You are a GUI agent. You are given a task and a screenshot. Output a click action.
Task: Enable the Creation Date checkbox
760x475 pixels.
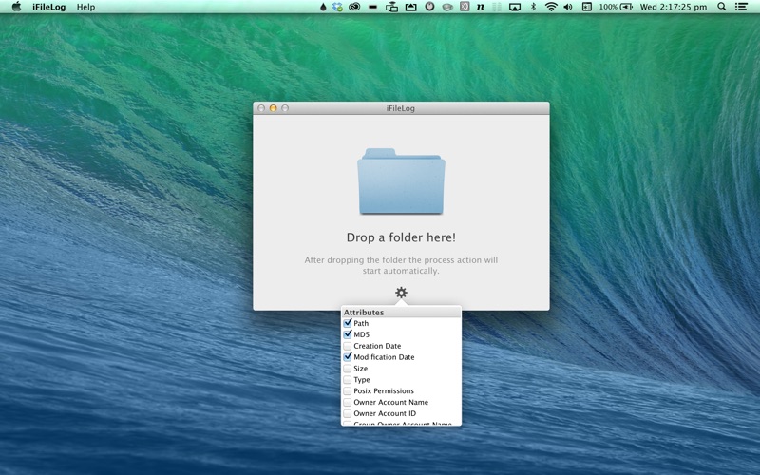tap(348, 346)
